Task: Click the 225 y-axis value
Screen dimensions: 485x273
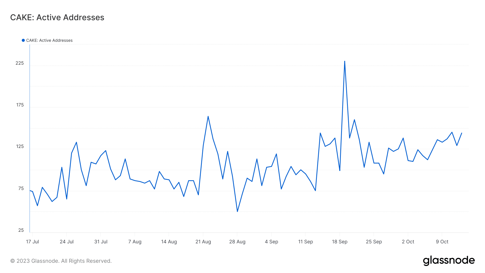Action: click(x=20, y=63)
